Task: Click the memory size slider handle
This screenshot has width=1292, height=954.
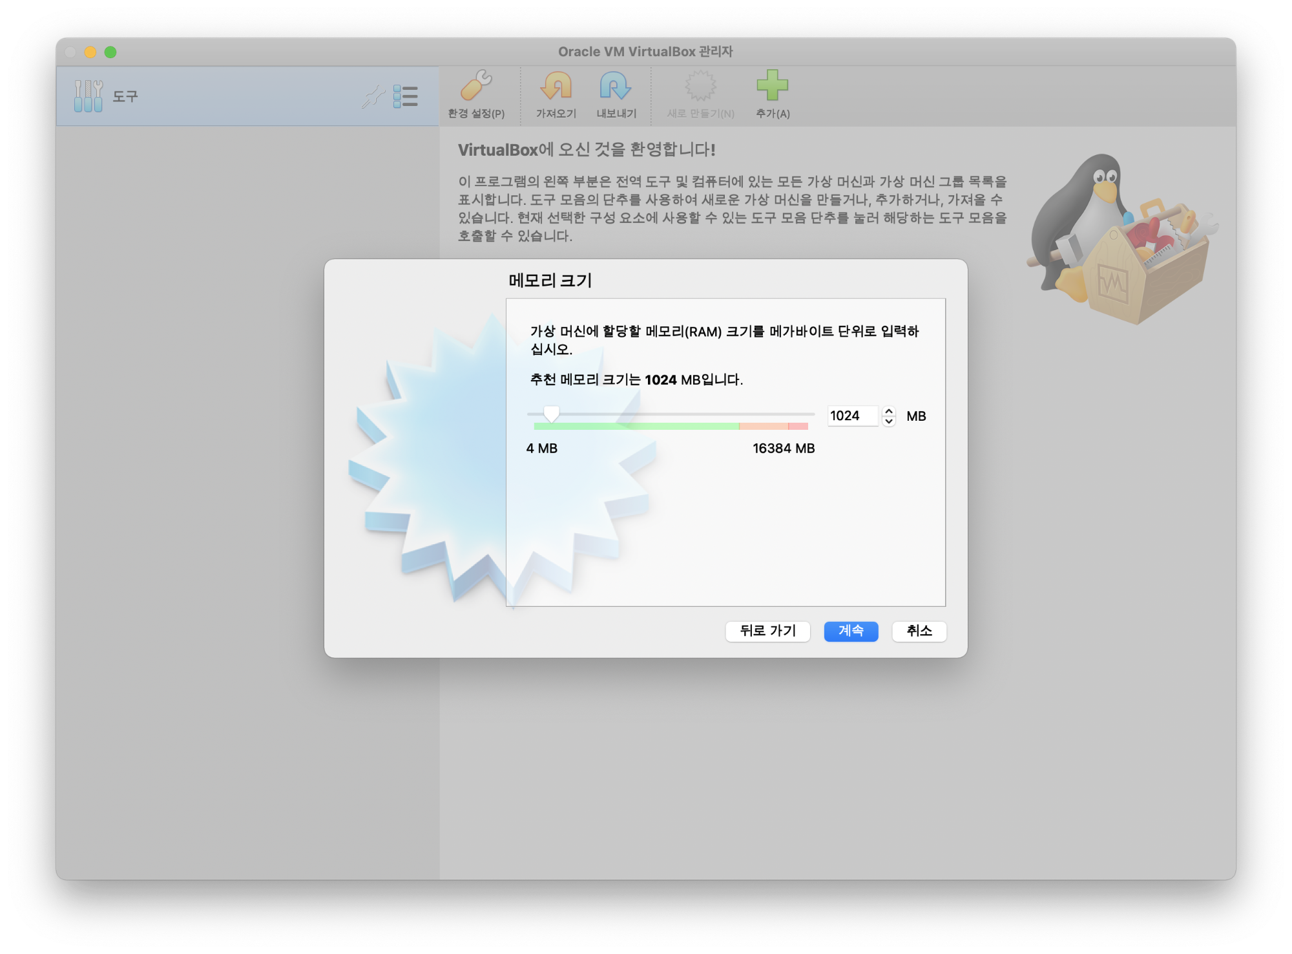Action: point(551,414)
